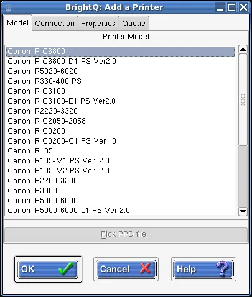The image size is (252, 297).
Task: Open the Queue tab
Action: point(134,24)
